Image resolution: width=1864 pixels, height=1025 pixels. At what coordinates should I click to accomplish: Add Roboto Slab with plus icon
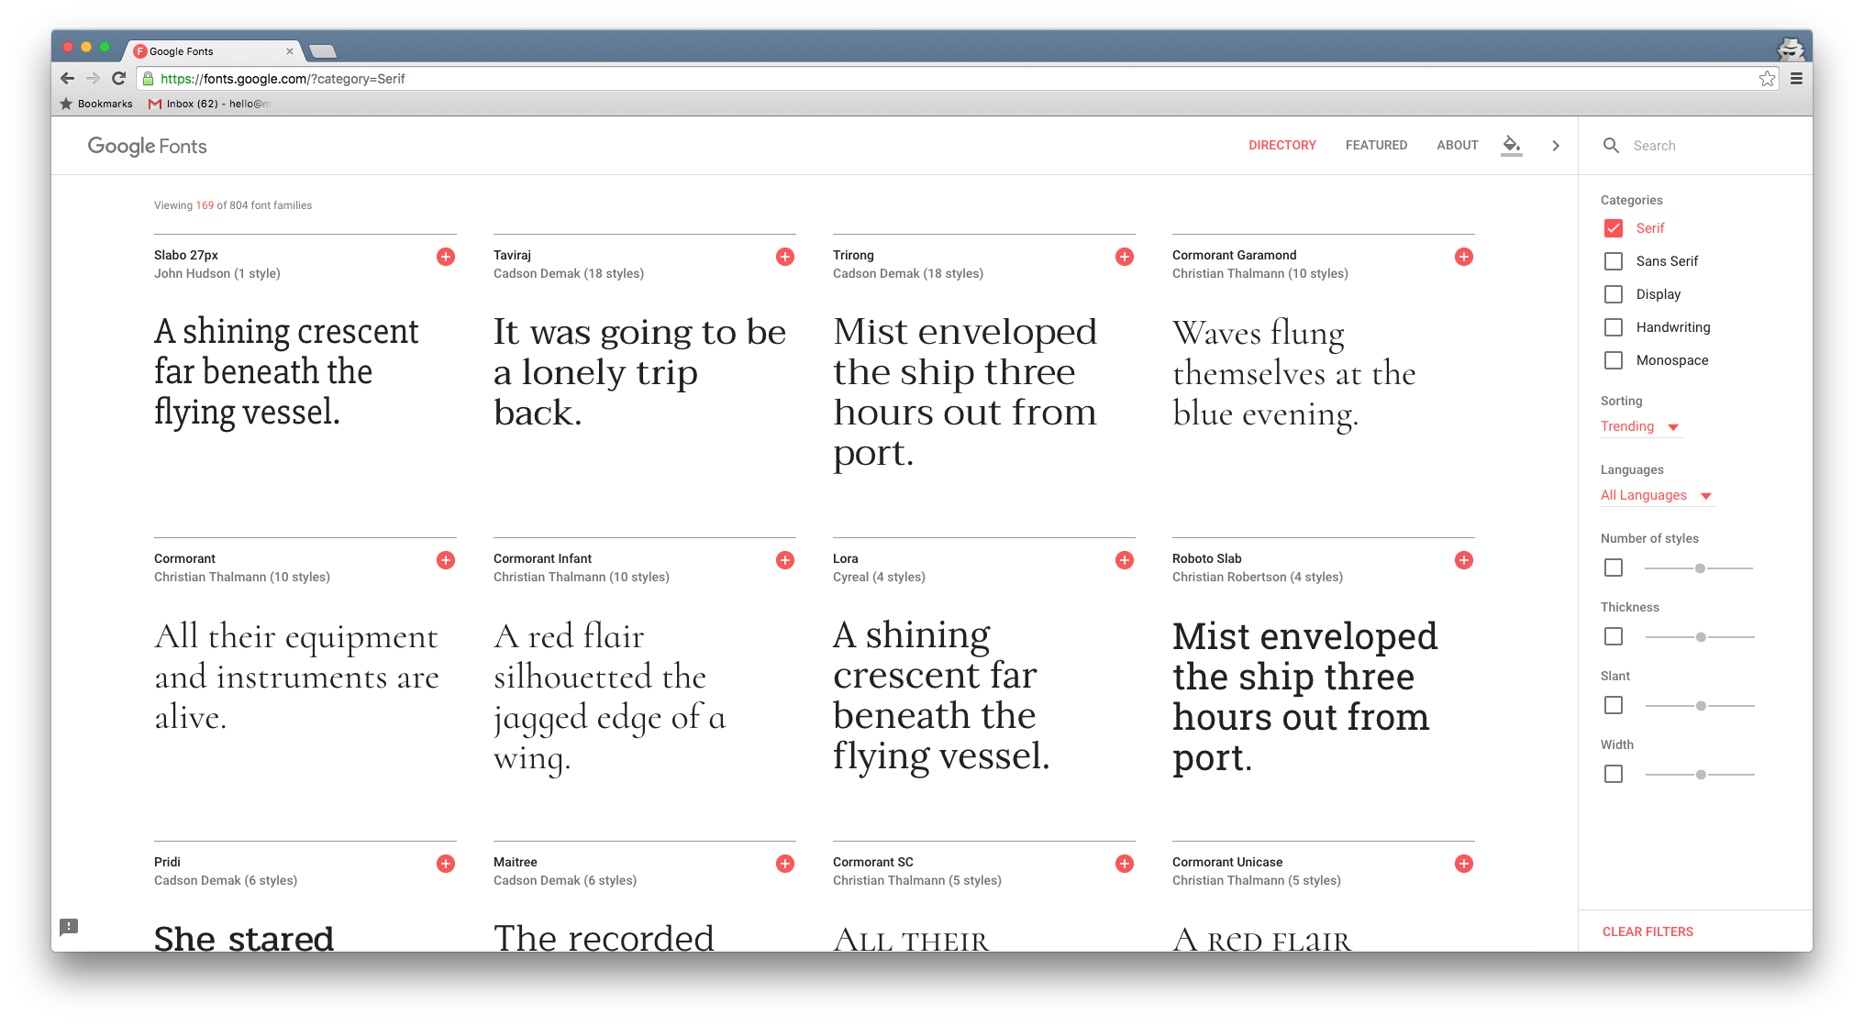point(1464,560)
